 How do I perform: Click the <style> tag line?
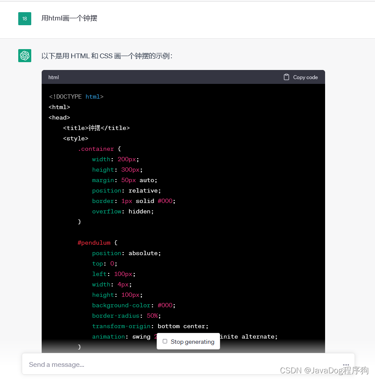[76, 139]
